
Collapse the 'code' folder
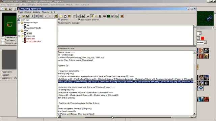(19, 31)
